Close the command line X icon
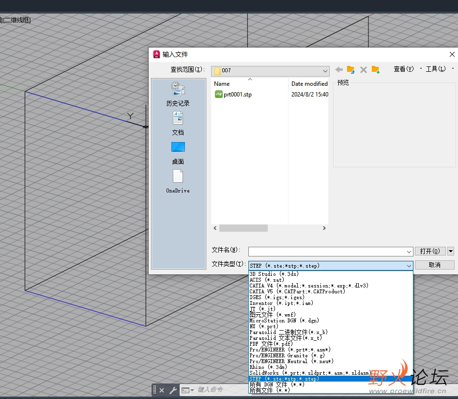The image size is (458, 399). [162, 390]
